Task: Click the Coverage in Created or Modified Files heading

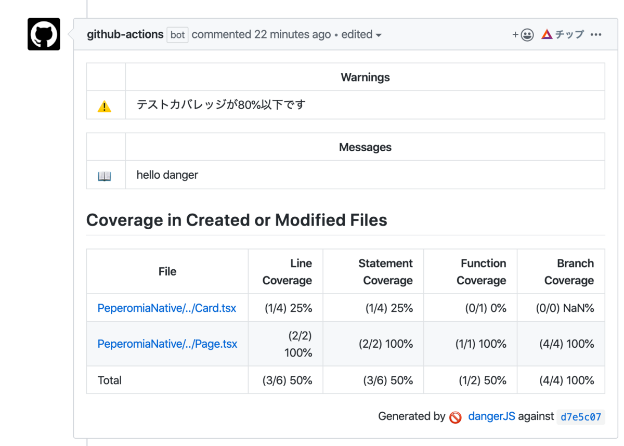Action: tap(237, 220)
